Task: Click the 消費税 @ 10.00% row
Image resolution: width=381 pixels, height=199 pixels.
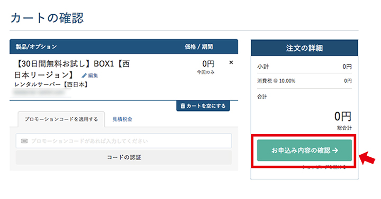Action: (x=304, y=81)
